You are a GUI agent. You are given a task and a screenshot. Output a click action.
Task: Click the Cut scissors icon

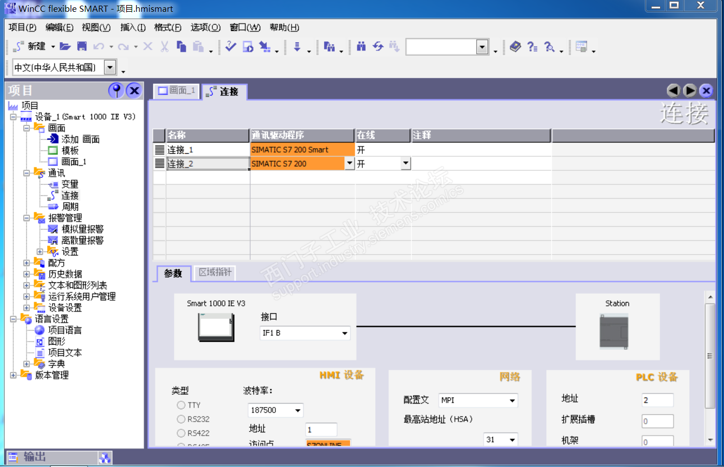point(164,47)
